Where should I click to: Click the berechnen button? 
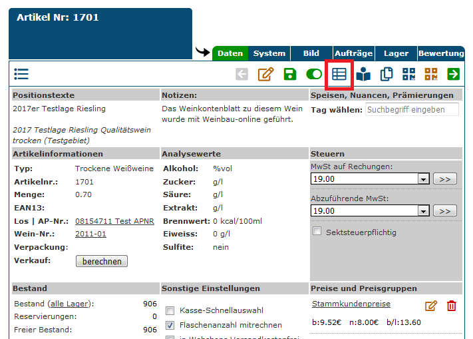click(x=102, y=262)
